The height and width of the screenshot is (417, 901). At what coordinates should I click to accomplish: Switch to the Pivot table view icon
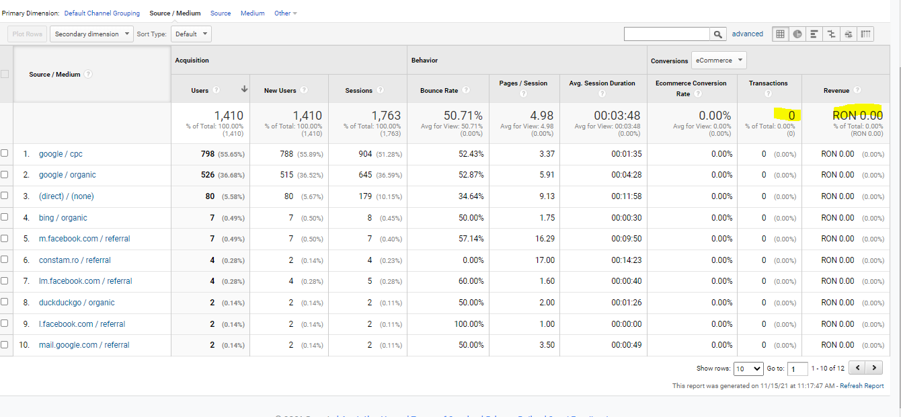[865, 34]
